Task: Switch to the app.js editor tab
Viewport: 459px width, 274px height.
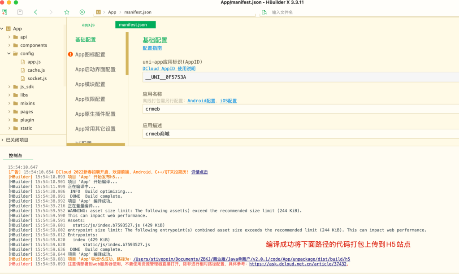Action: coord(88,25)
